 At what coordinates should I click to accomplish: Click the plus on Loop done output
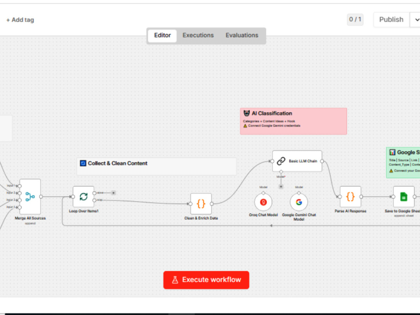113,193
